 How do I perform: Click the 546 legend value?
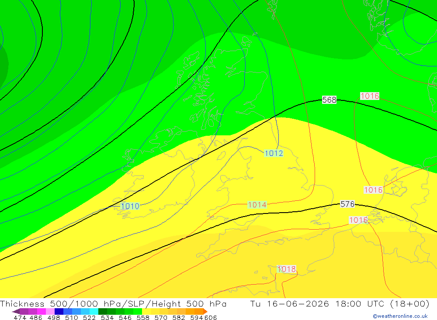tap(125, 317)
